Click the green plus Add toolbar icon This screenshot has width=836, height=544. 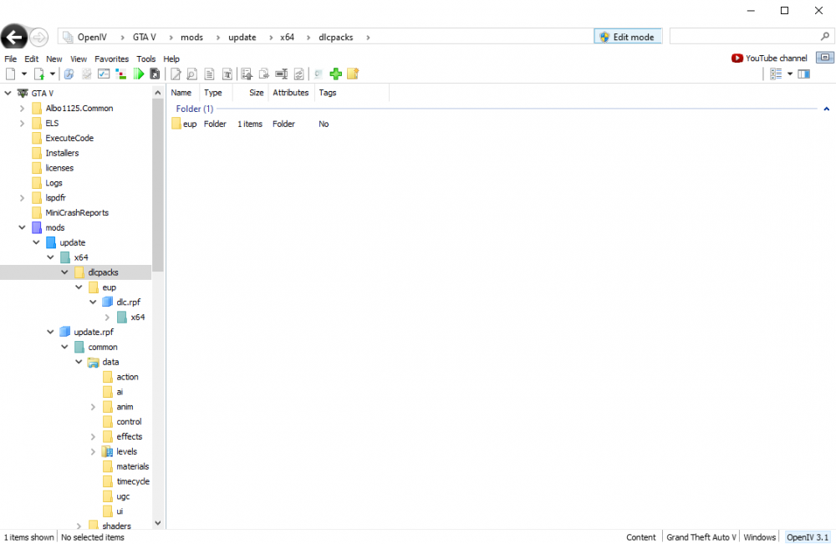[x=335, y=74]
